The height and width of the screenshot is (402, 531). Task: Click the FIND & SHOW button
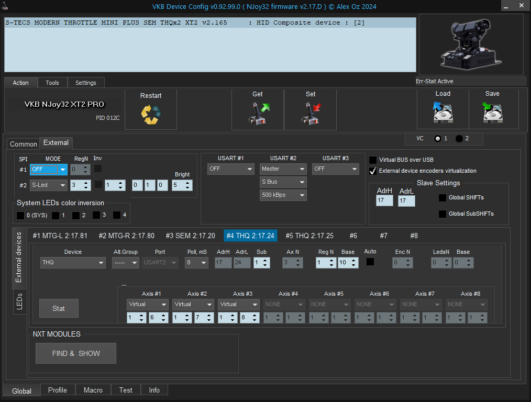pos(76,353)
